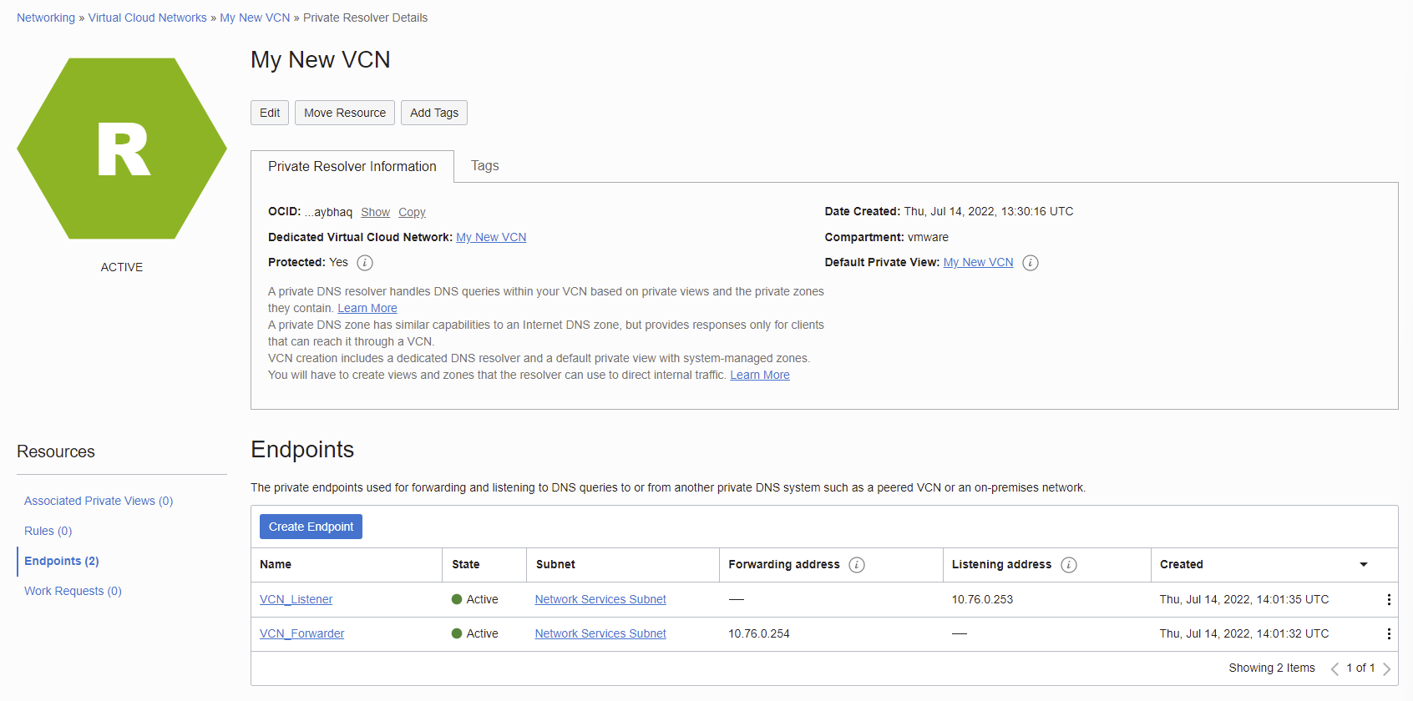This screenshot has width=1413, height=701.
Task: Open Work Requests in Resources list
Action: [x=73, y=591]
